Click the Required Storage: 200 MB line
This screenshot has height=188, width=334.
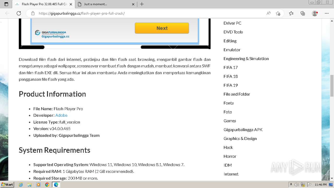(65, 178)
